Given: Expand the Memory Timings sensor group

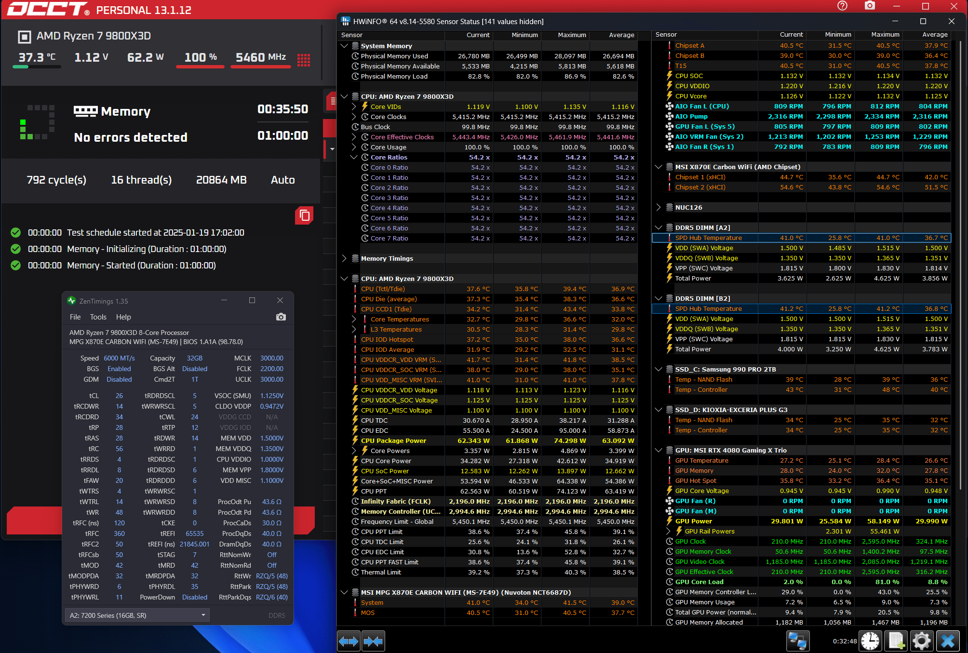Looking at the screenshot, I should click(344, 258).
